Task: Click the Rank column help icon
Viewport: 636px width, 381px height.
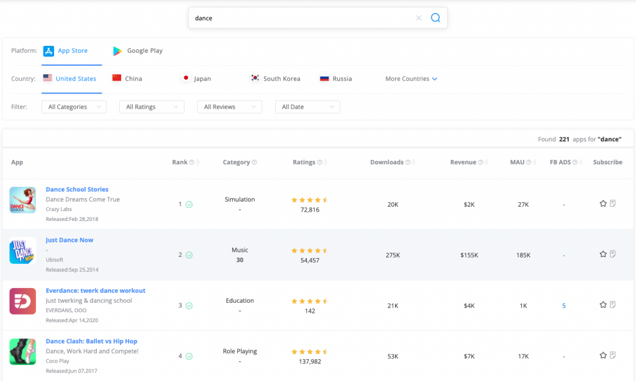Action: (191, 163)
